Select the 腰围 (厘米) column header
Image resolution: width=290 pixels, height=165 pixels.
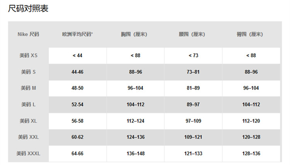click(x=193, y=34)
